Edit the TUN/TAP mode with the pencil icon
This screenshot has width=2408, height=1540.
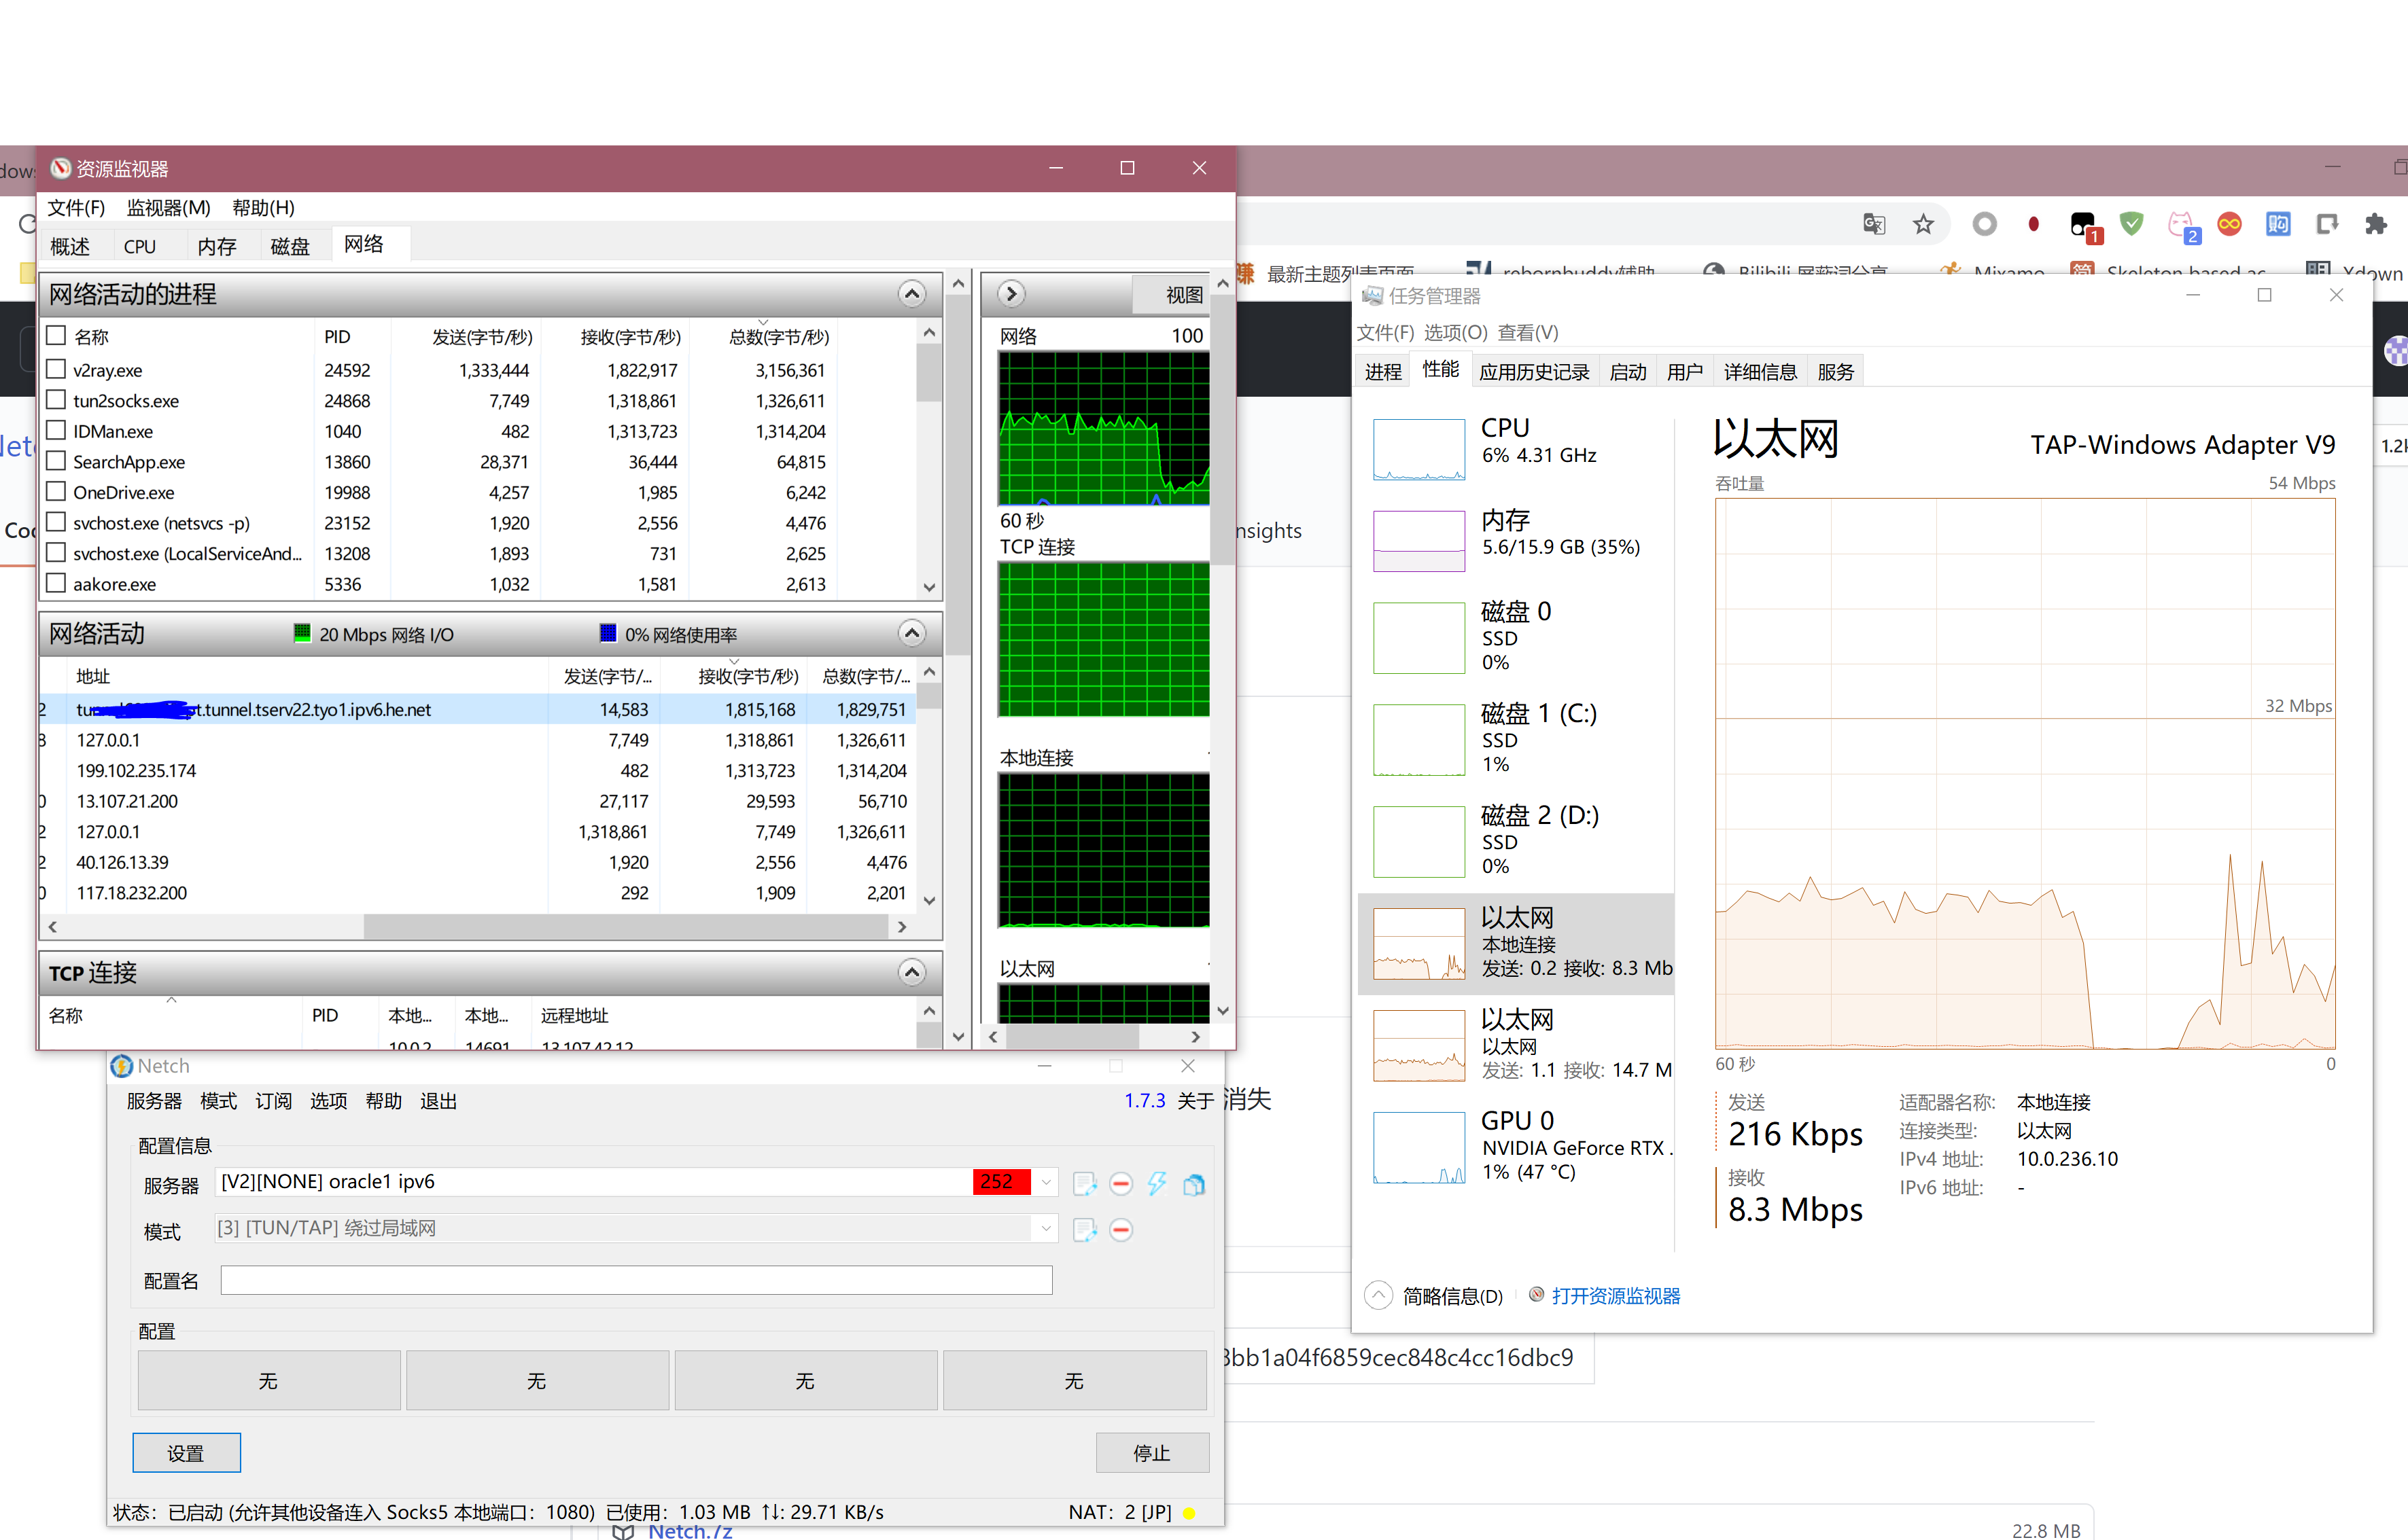(x=1085, y=1229)
